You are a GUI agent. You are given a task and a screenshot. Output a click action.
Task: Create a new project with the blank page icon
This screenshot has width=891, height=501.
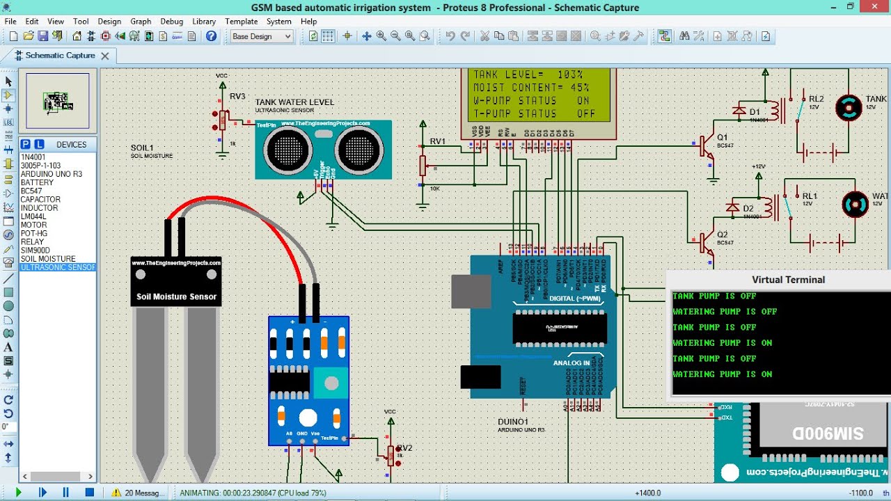point(12,36)
